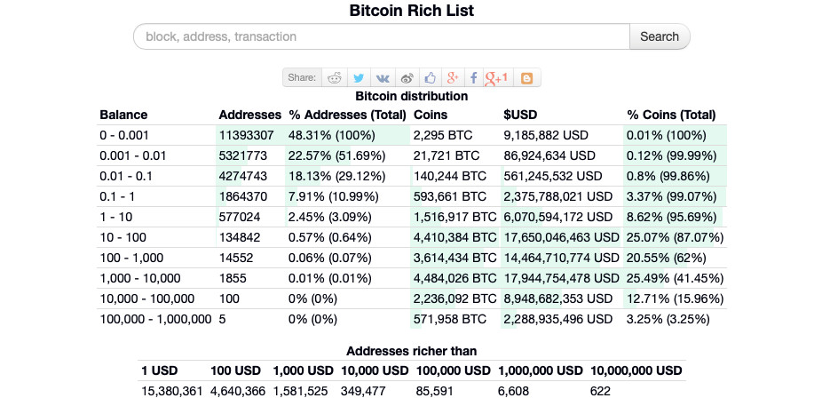
Task: Select the 10,000 - 100,000 balance label
Action: (146, 299)
